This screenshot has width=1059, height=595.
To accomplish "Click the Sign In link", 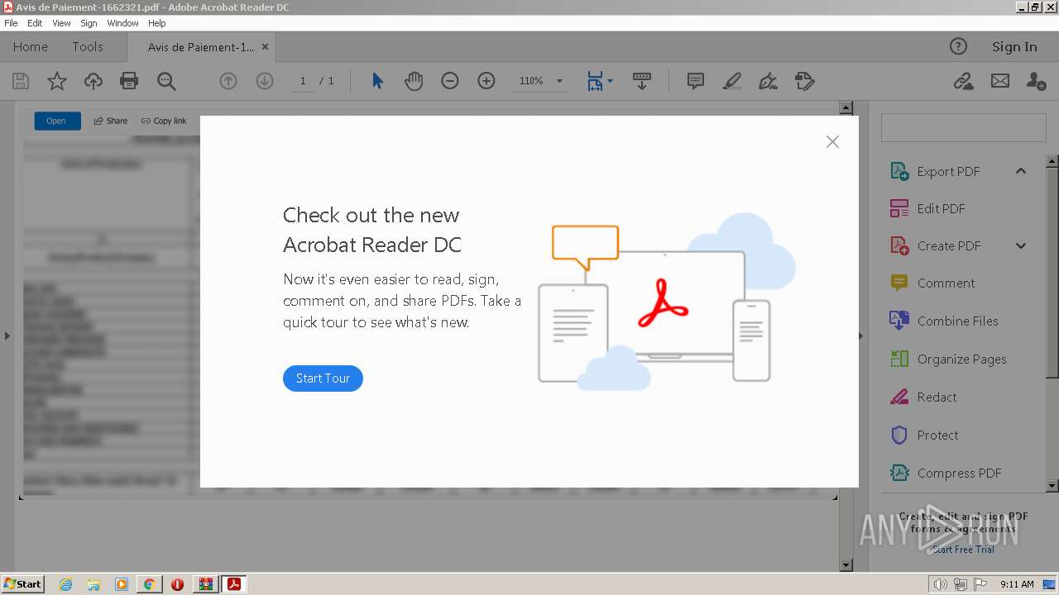I will (1014, 47).
